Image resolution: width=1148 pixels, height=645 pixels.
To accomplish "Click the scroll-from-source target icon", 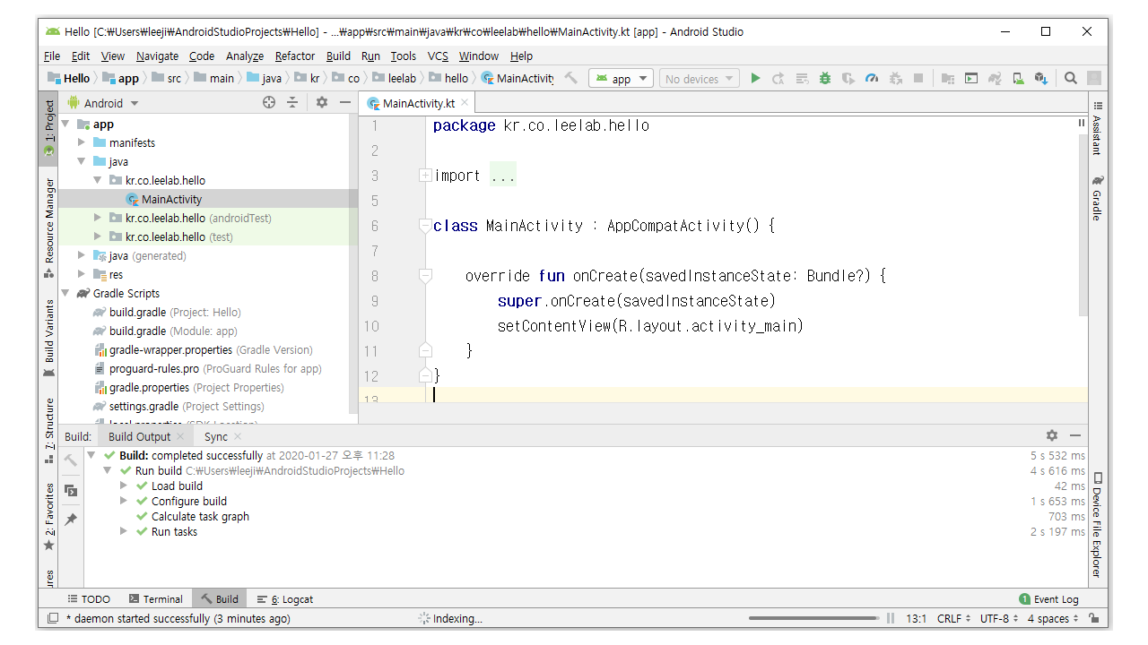I will click(268, 103).
